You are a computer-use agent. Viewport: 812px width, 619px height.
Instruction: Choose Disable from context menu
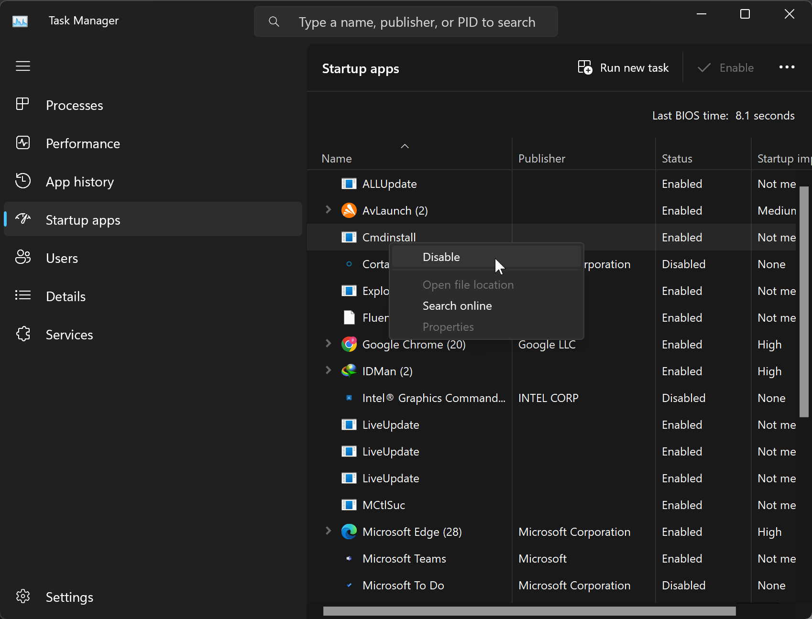(x=486, y=257)
